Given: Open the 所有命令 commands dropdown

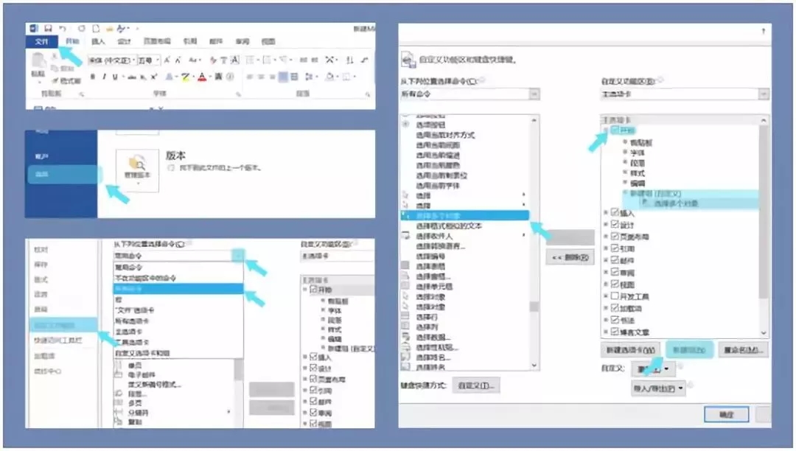Looking at the screenshot, I should (534, 94).
